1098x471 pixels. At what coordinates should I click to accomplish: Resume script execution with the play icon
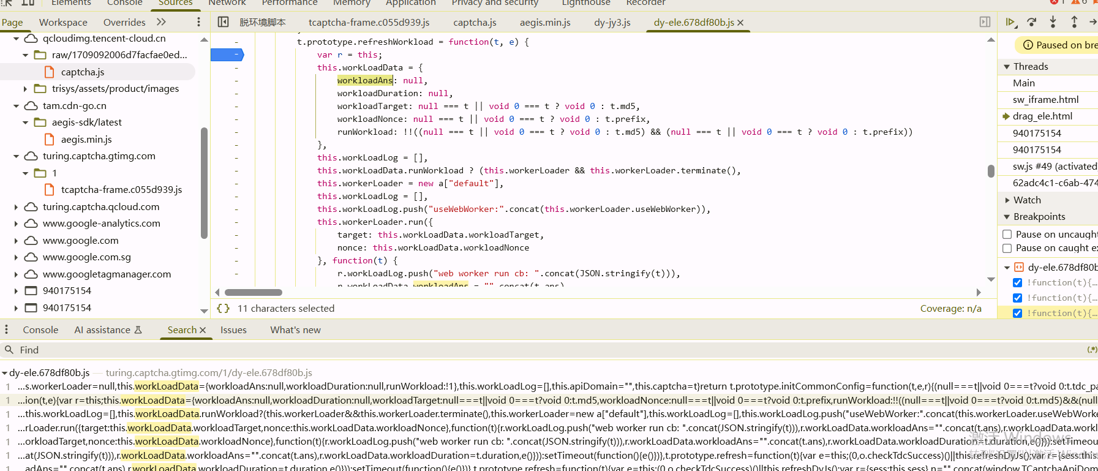pos(1010,22)
